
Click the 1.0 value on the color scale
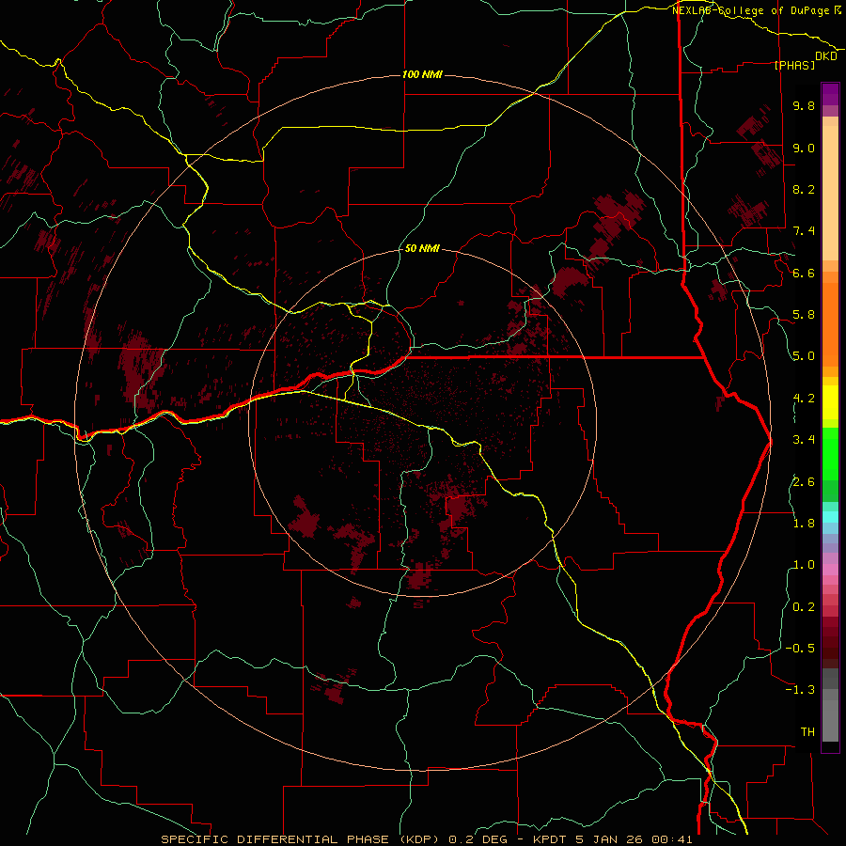tap(804, 565)
